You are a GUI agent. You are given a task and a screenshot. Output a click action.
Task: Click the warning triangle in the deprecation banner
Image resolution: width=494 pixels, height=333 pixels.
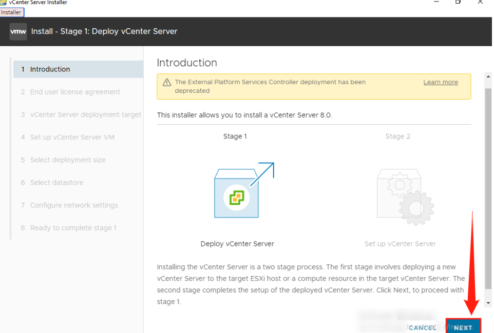[x=166, y=82]
